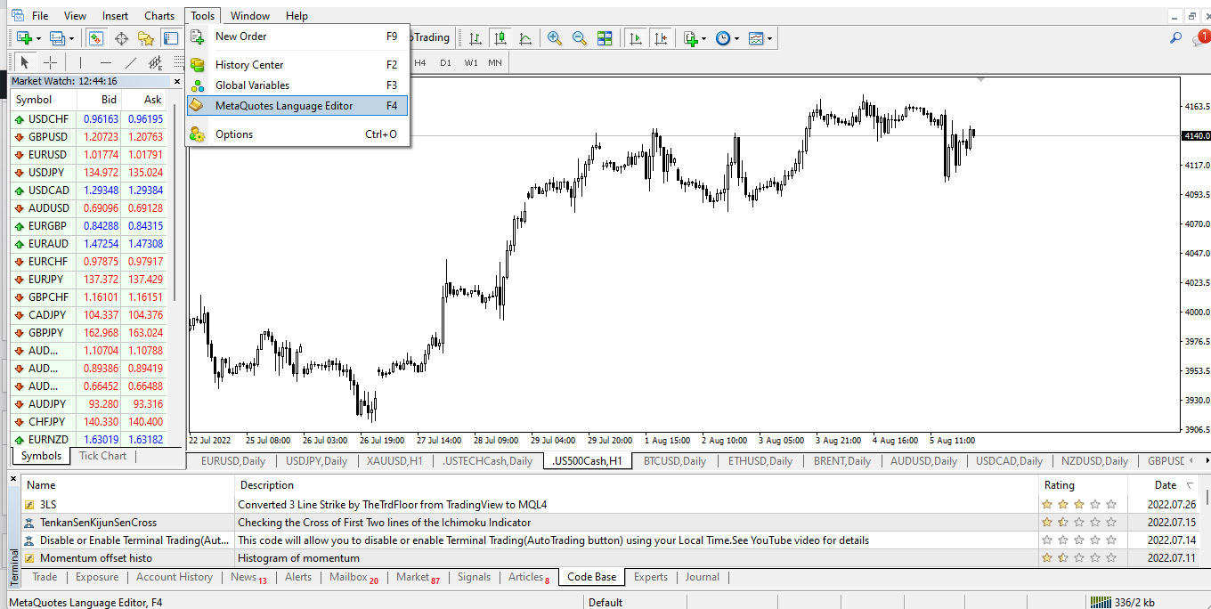Open the search magnifier at top right

click(1175, 38)
